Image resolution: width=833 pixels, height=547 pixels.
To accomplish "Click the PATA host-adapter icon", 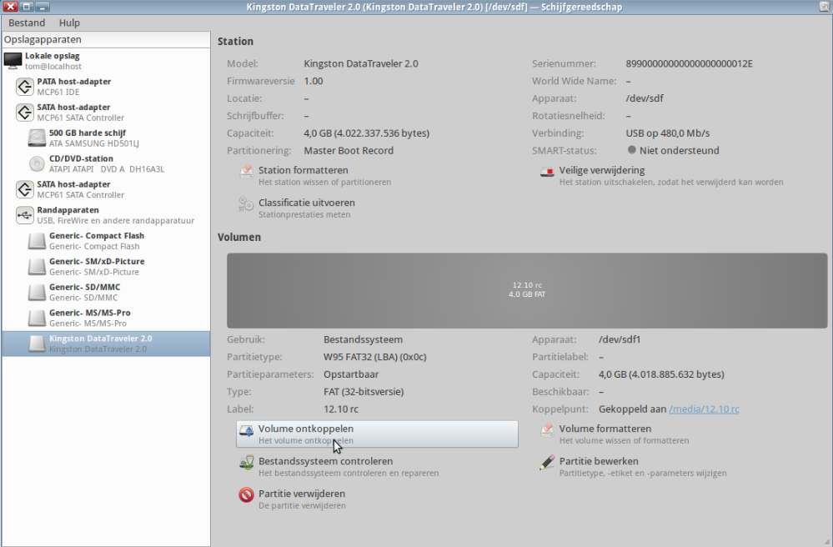I will pos(24,86).
